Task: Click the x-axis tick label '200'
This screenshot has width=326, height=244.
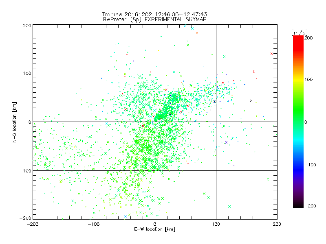Action: click(x=277, y=224)
